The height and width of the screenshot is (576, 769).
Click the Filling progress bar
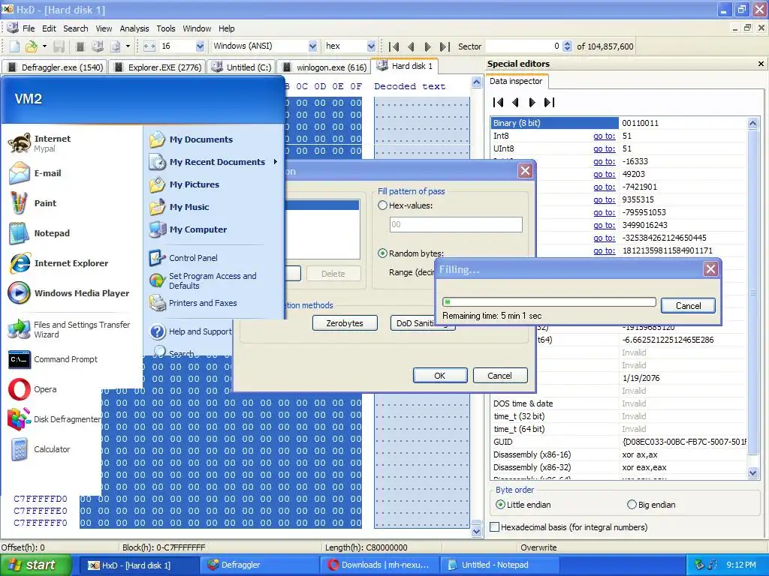click(x=549, y=302)
